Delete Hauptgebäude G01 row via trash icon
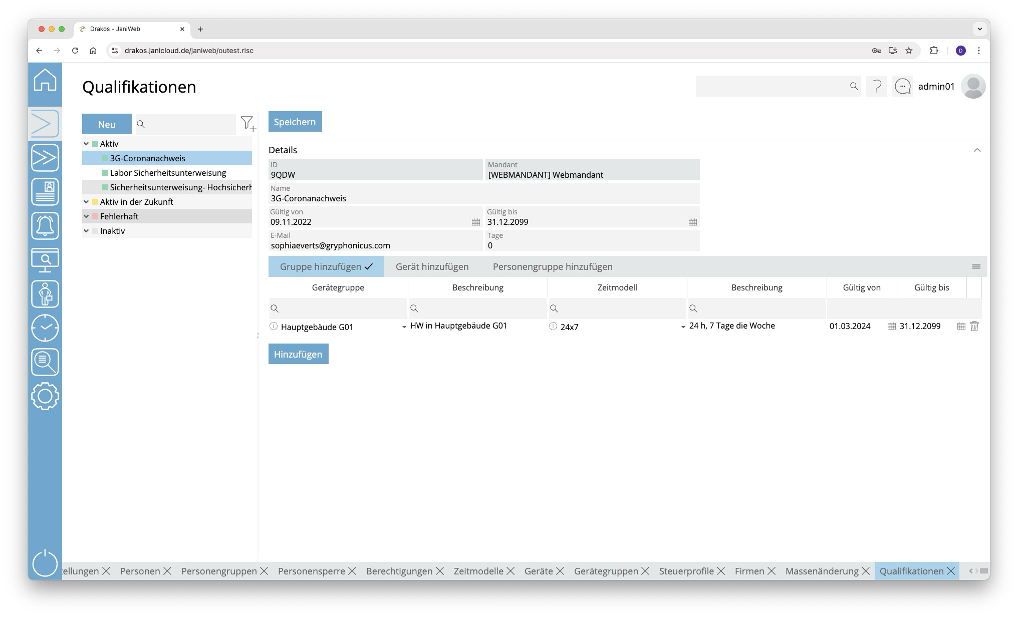The image size is (1018, 617). point(974,327)
